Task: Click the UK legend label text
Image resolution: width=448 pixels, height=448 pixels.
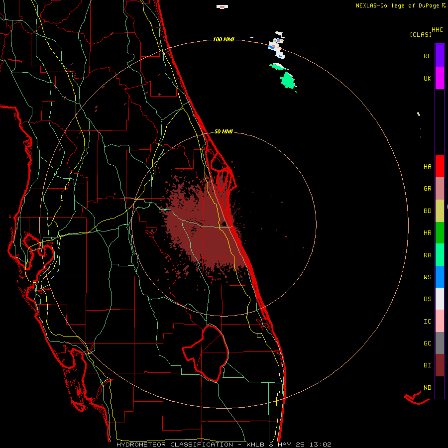Action: [427, 78]
